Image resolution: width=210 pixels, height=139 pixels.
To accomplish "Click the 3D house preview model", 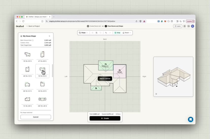I will [174, 77].
